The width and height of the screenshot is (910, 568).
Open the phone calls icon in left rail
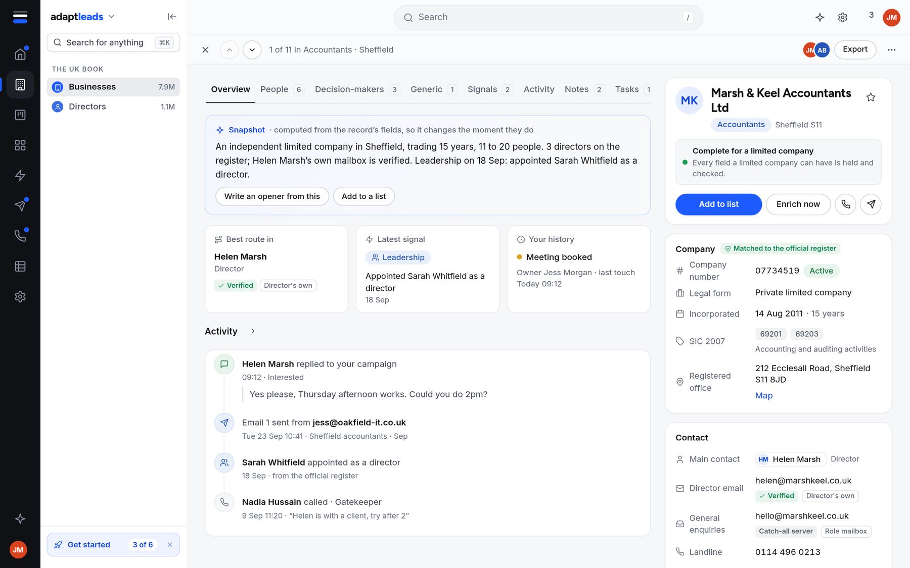[20, 236]
